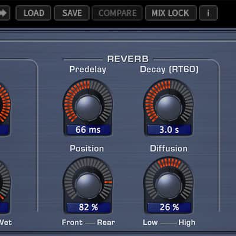Click the Diffusion label
The image size is (236, 236).
click(x=169, y=149)
